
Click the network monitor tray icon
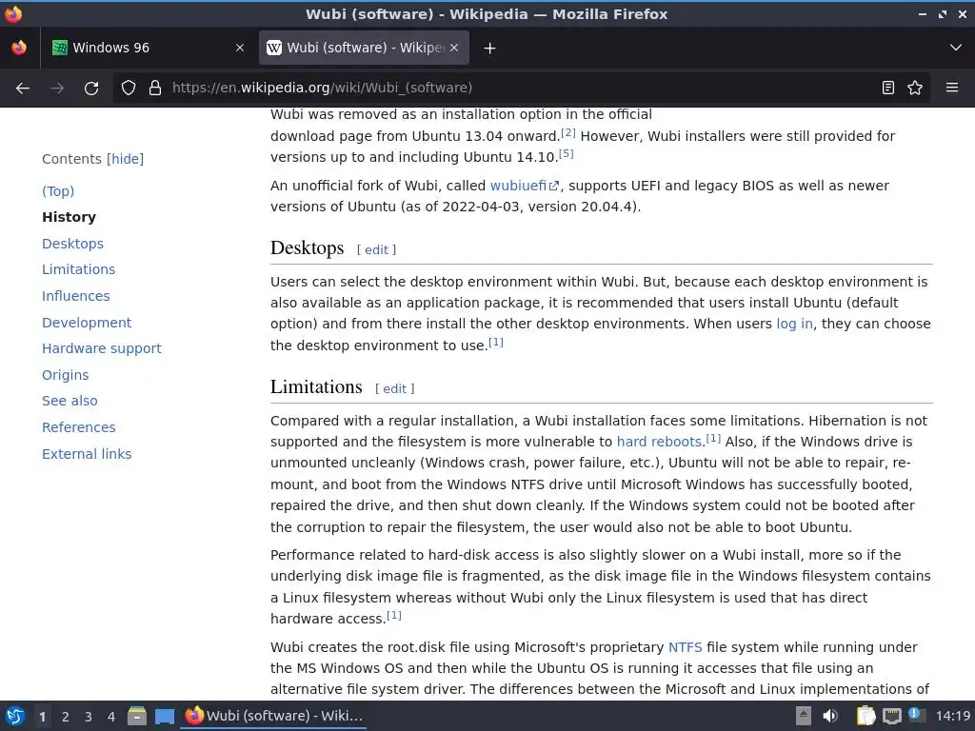coord(891,717)
